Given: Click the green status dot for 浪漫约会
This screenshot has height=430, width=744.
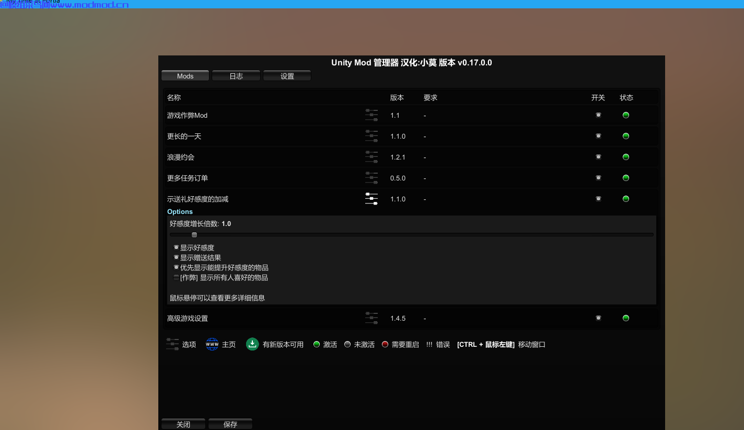Looking at the screenshot, I should 625,156.
